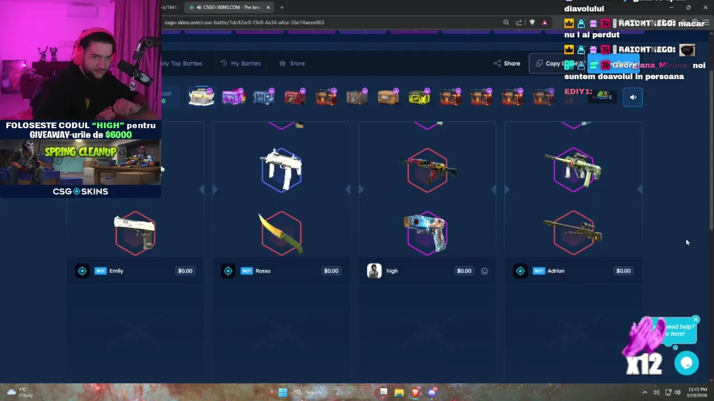
Task: Click Emily's white Desert Eagle skin
Action: tap(135, 232)
